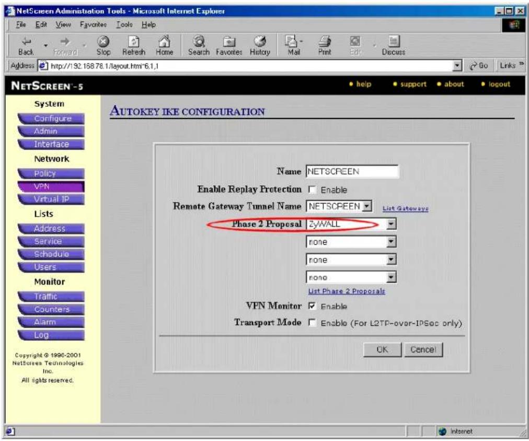The width and height of the screenshot is (529, 441).
Task: Open the Help menu
Action: click(148, 25)
